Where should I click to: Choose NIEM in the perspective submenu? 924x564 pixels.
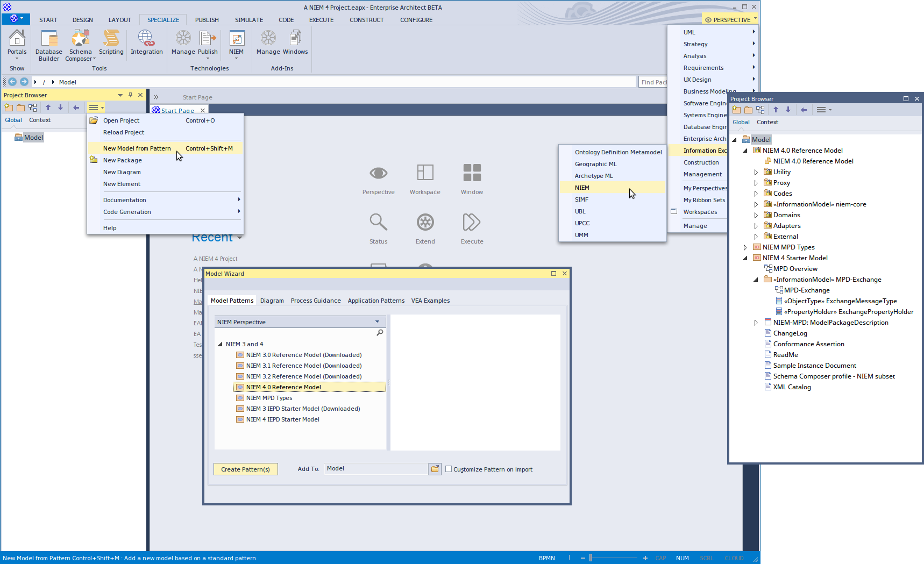point(582,188)
